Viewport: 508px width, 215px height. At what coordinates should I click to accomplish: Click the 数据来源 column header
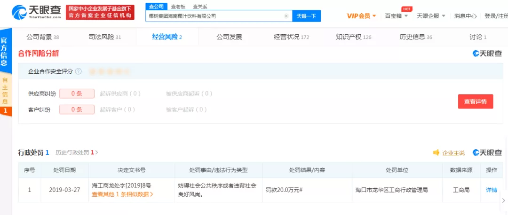pyautogui.click(x=461, y=170)
